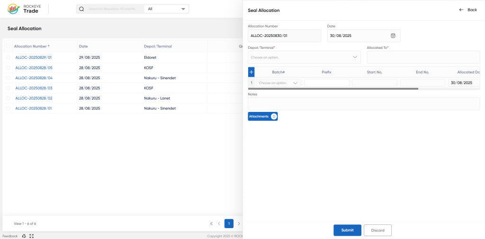Open the Batch# Choose an option dropdown

(x=278, y=83)
